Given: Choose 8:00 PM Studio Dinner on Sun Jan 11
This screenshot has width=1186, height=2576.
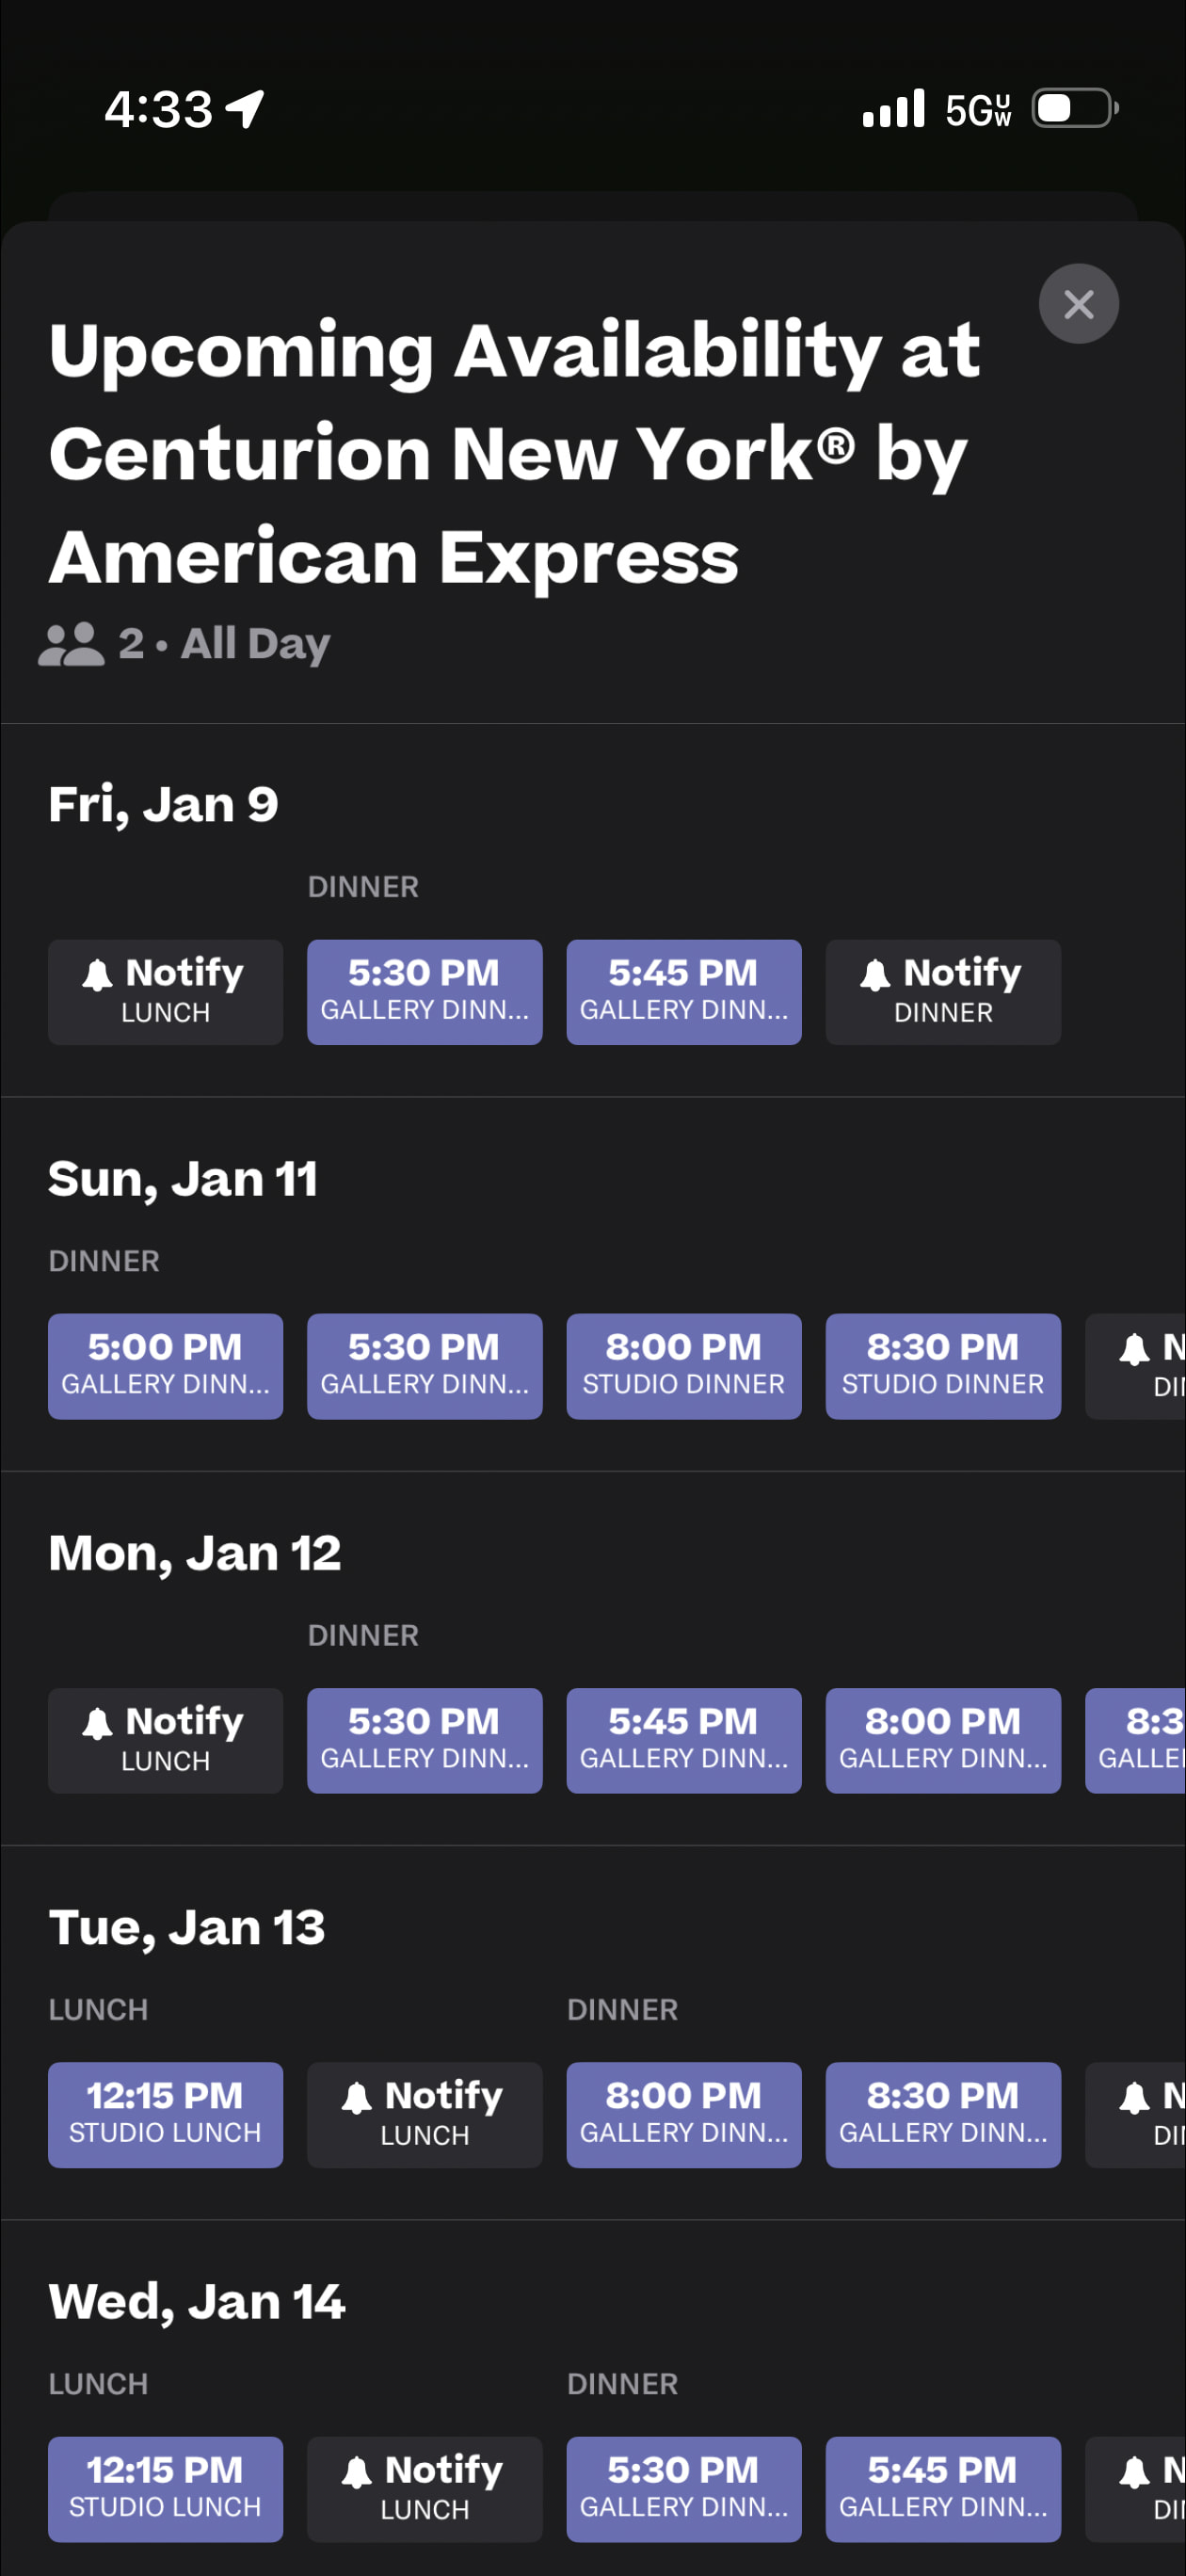Looking at the screenshot, I should click(684, 1366).
